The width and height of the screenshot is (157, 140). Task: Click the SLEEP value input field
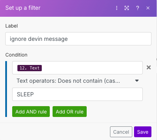click(x=77, y=94)
